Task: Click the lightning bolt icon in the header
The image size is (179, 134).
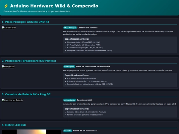Action: 6,6
